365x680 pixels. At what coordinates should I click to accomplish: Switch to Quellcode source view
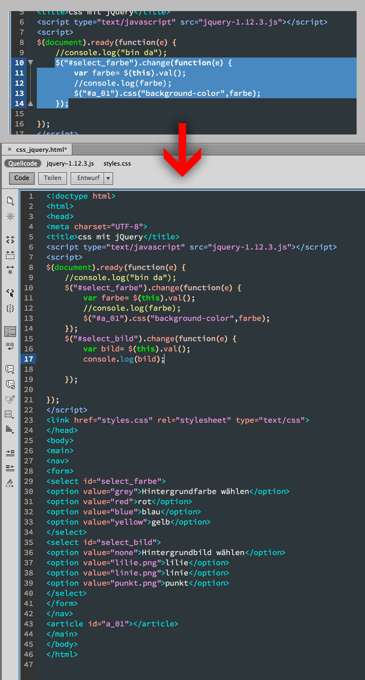click(x=23, y=163)
